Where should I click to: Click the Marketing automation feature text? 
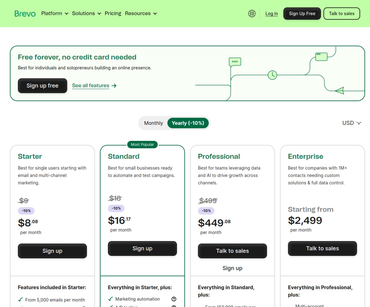pyautogui.click(x=137, y=299)
